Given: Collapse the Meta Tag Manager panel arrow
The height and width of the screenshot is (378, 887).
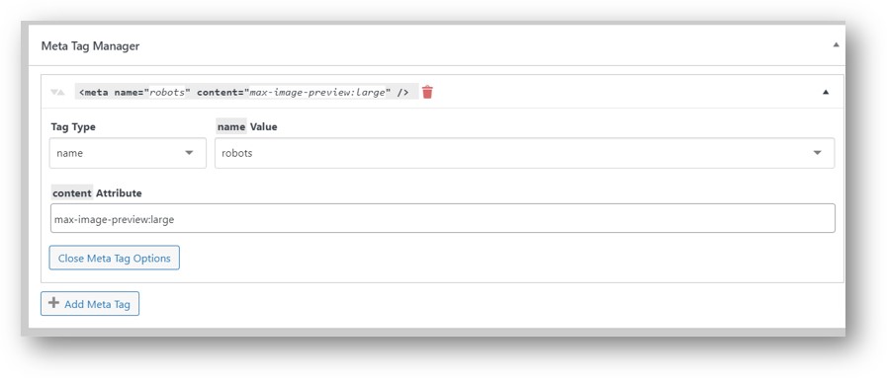Looking at the screenshot, I should pyautogui.click(x=837, y=45).
